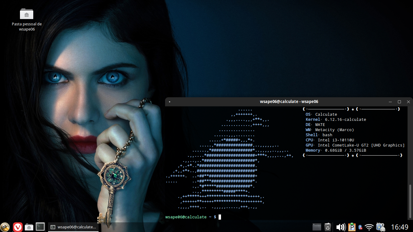Viewport: 413px width, 232px height.
Task: Maximize the wsape06@calculate terminal window
Action: pos(399,102)
